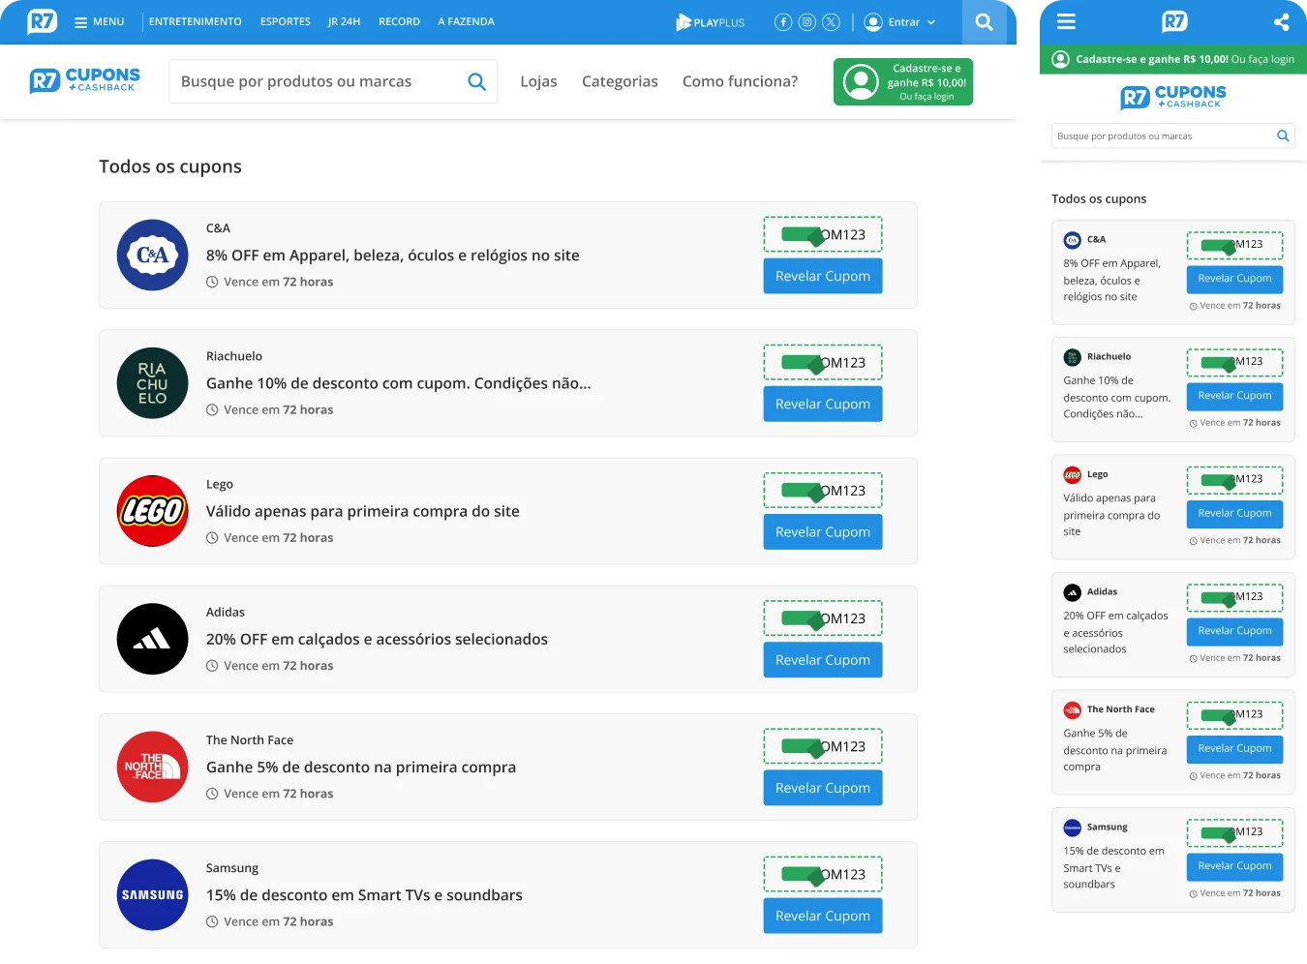Click The North Face store logo
Viewport: 1307px width, 964px height.
coord(153,767)
